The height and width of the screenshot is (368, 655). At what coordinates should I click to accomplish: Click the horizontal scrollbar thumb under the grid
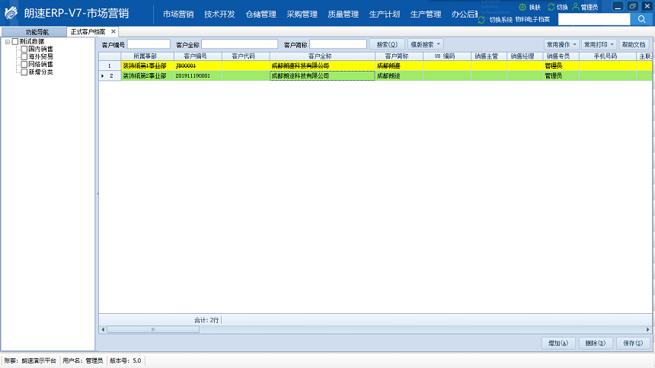(x=152, y=329)
